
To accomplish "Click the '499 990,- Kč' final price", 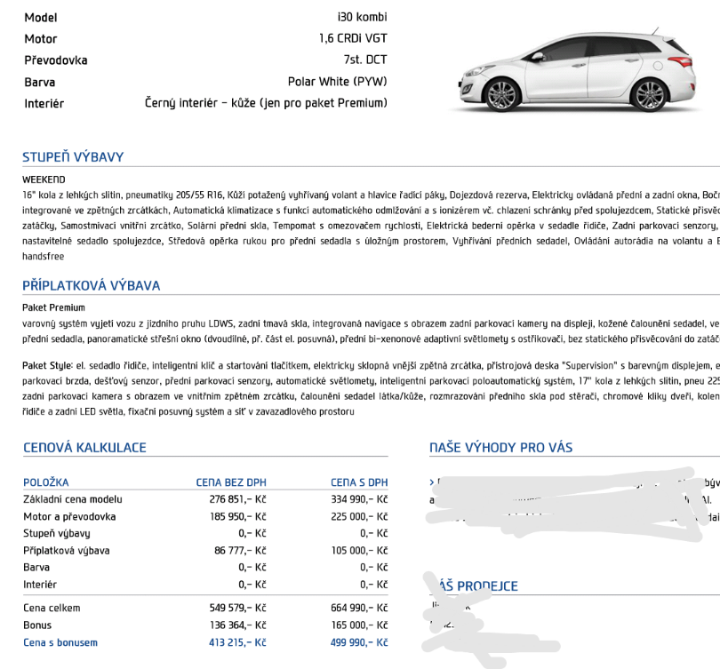I will [x=359, y=642].
